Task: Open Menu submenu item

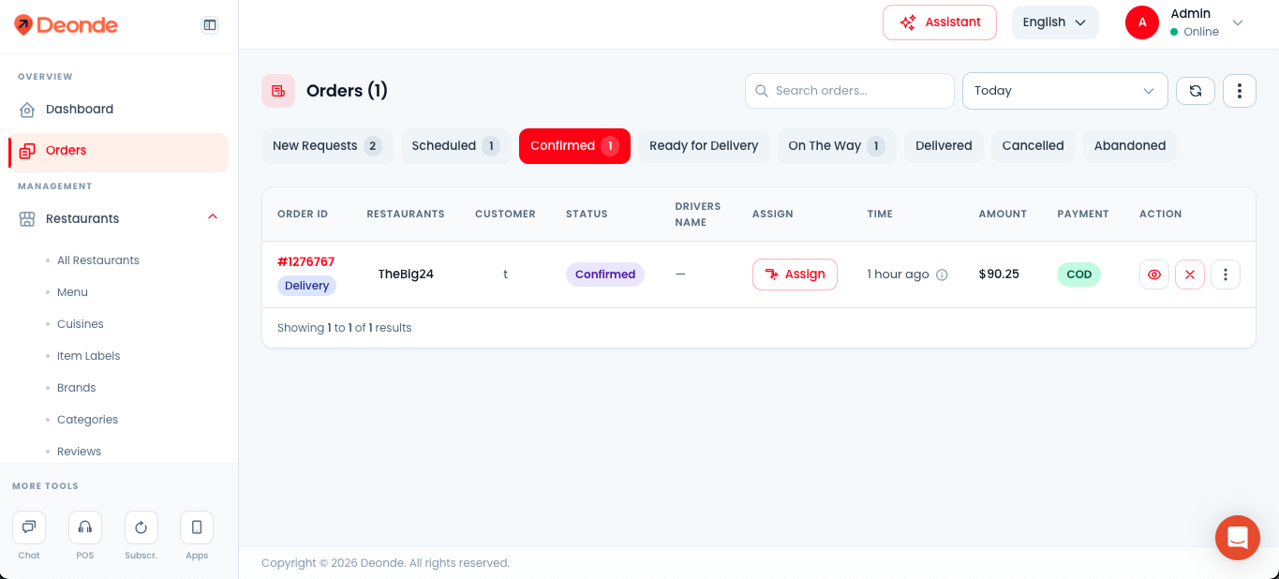Action: 72,292
